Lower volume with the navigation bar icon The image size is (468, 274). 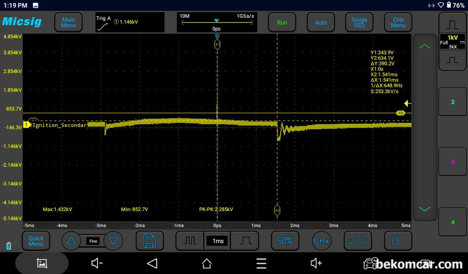pyautogui.click(x=97, y=263)
